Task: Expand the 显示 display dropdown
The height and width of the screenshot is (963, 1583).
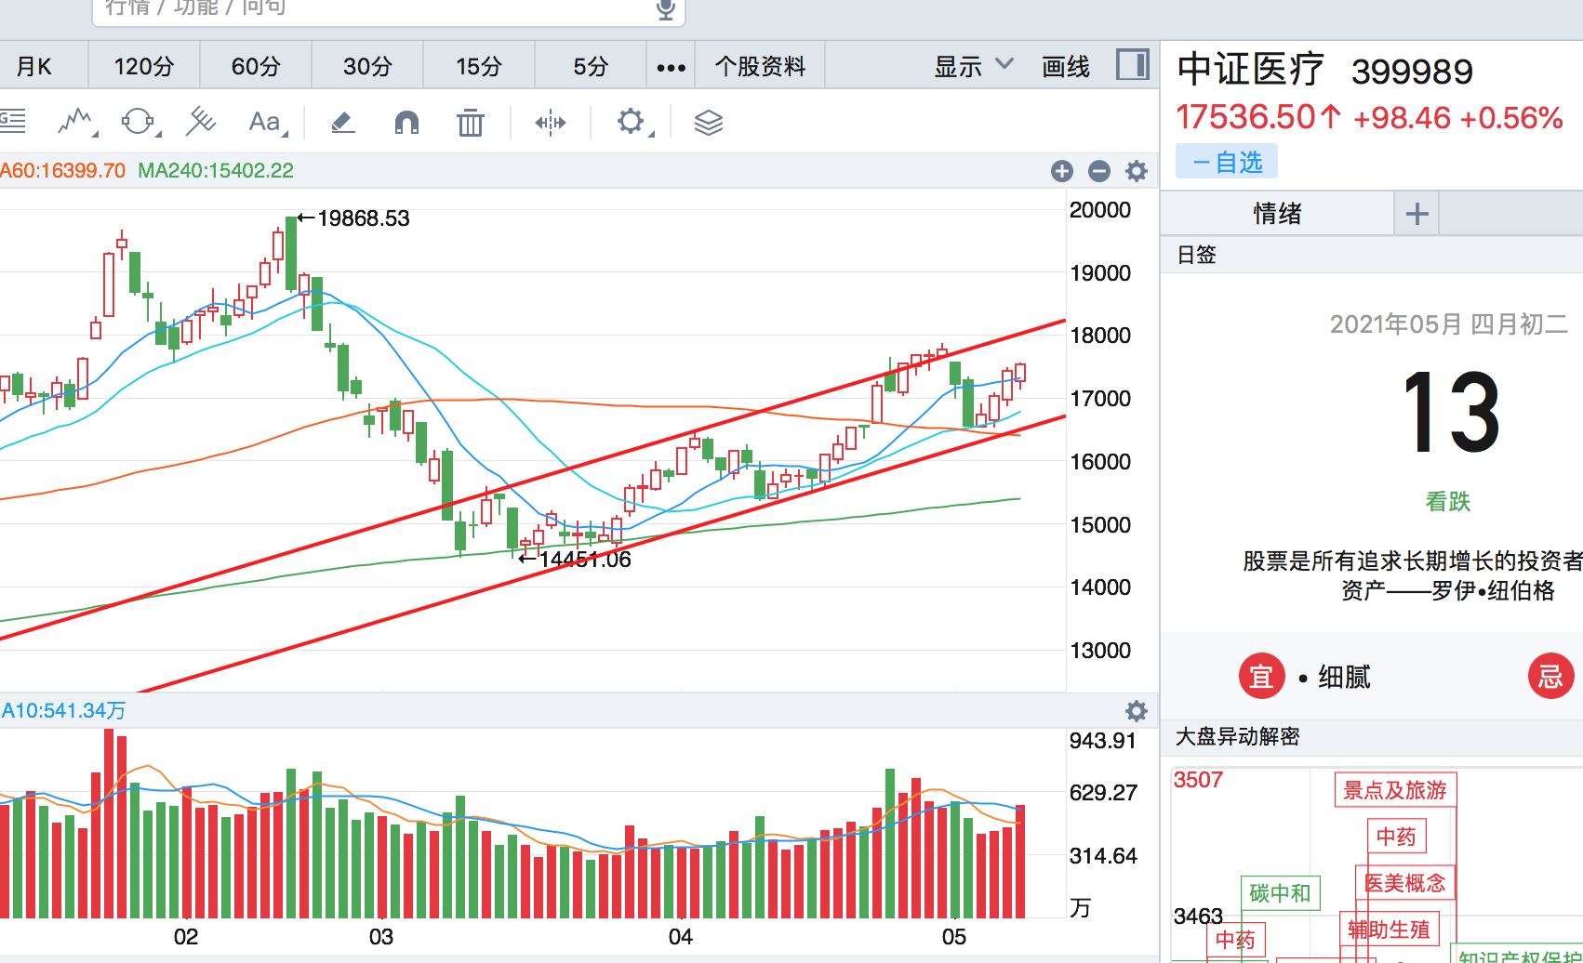Action: pyautogui.click(x=973, y=66)
